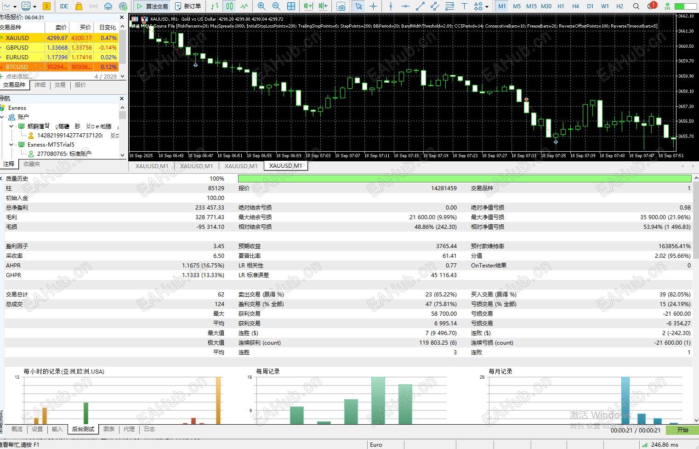The height and width of the screenshot is (449, 699).
Task: Switch to the 图表 chart tab
Action: point(109,429)
